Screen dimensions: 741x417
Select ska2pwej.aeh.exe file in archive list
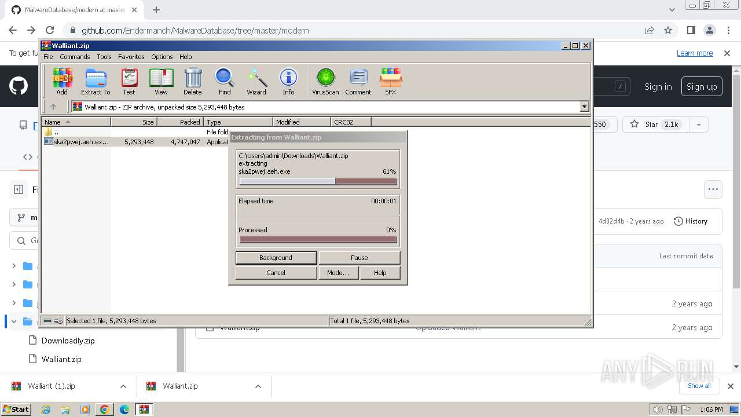pyautogui.click(x=81, y=141)
